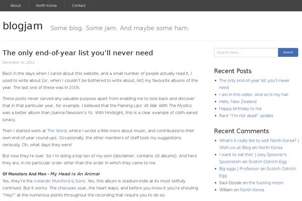The image size is (302, 201).
Task: Follow the 2006 link in the article
Action: (74, 87)
